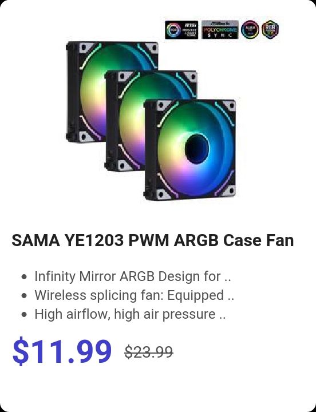The height and width of the screenshot is (412, 316).
Task: Click the trailing dots after Design for
Action: (228, 280)
